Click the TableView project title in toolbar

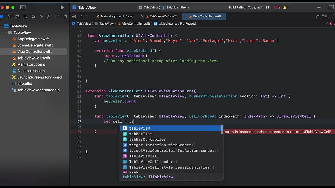[87, 8]
